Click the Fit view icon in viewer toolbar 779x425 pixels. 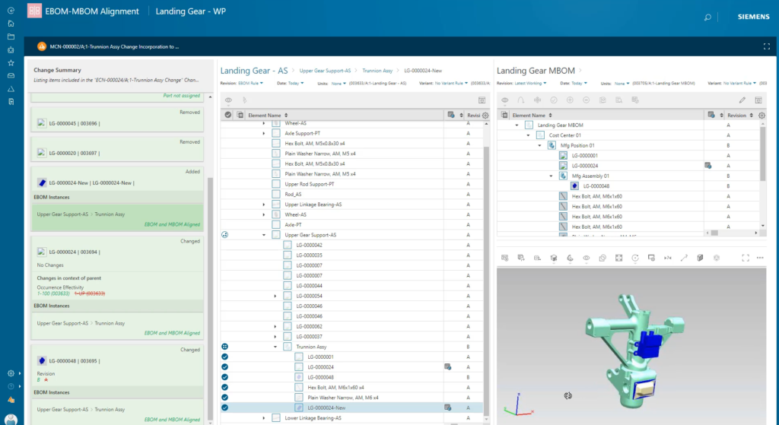click(618, 258)
